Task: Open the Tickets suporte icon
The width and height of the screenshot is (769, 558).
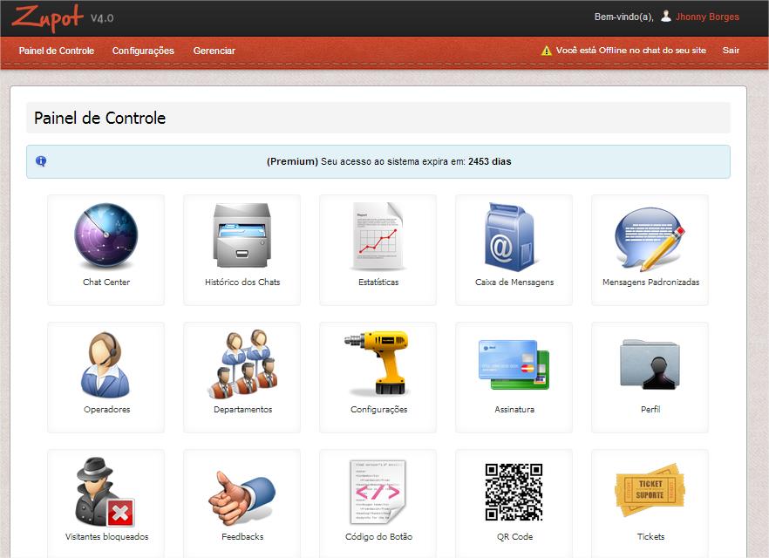Action: 650,493
